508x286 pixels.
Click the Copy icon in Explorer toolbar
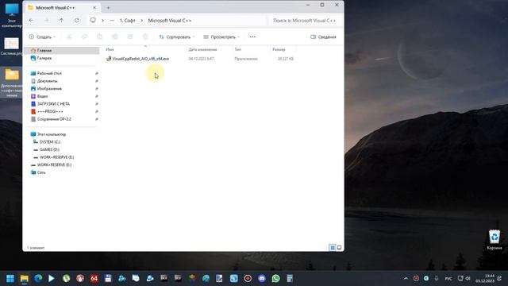[x=84, y=37]
